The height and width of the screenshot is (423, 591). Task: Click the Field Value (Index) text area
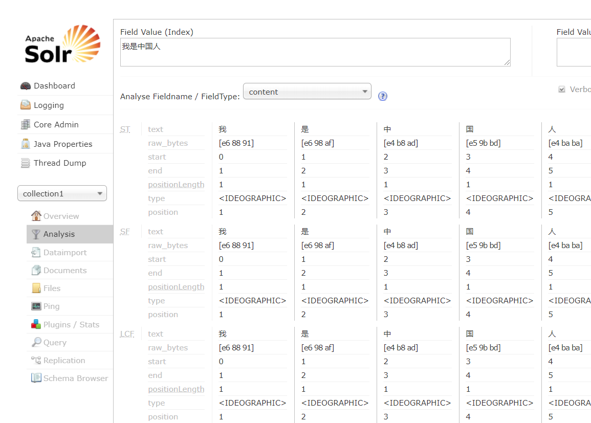click(316, 52)
